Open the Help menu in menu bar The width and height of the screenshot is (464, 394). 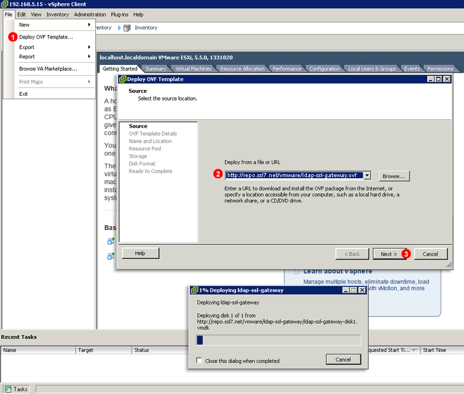[138, 15]
